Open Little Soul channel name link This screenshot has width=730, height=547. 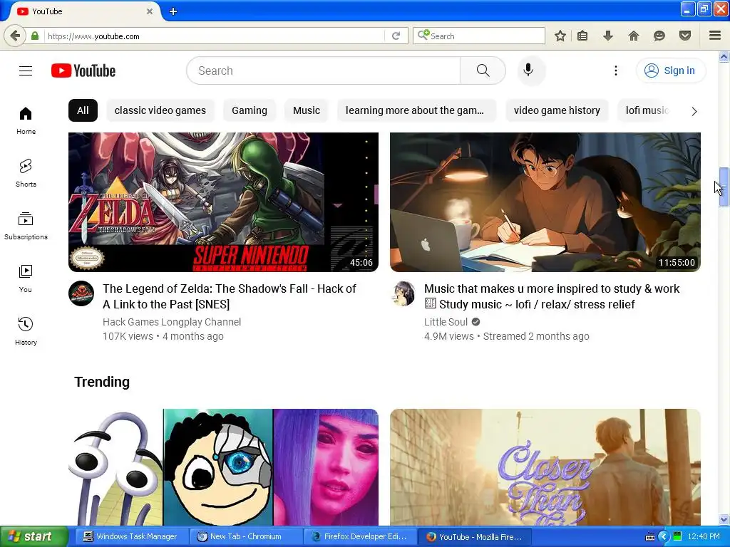(x=446, y=322)
